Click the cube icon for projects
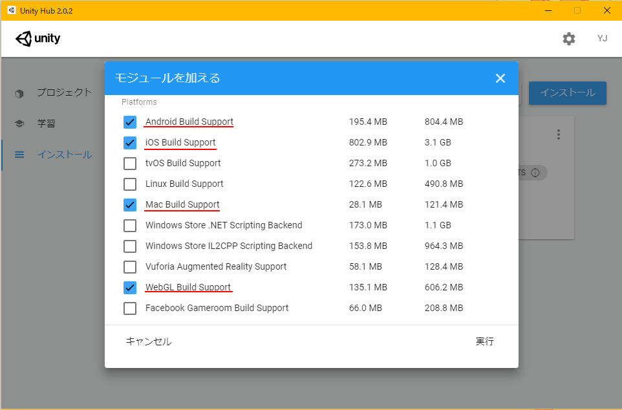 (19, 94)
